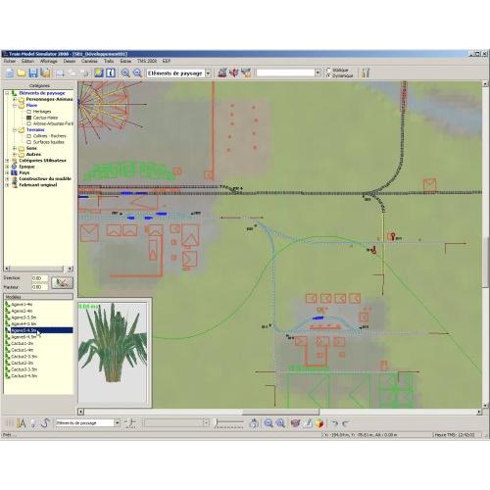The image size is (490, 490).
Task: Expand the Personnages-Animaux tree node
Action: [x=15, y=99]
